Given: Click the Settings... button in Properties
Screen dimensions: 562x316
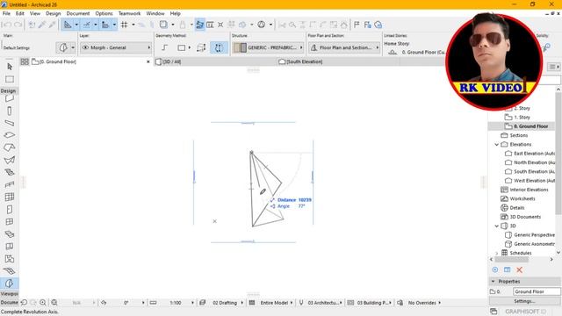Looking at the screenshot, I should click(525, 301).
